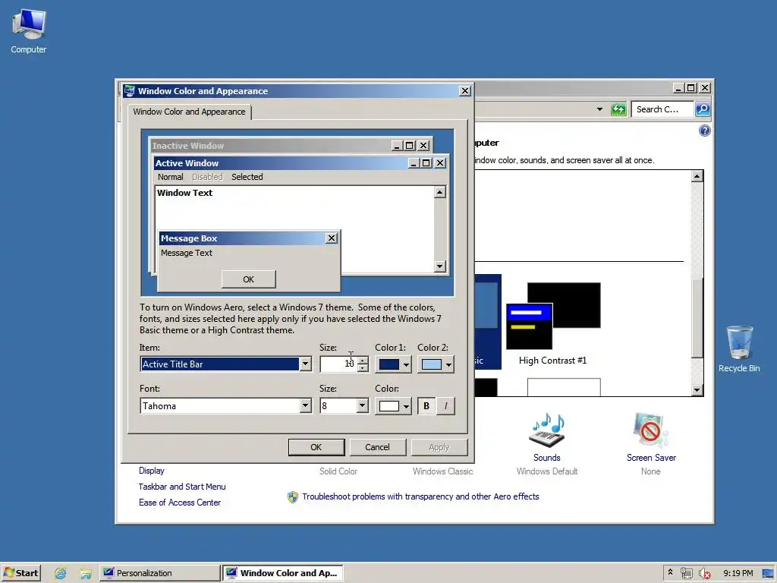Select the white theme thumbnail below High Contrast
777x583 pixels.
click(x=564, y=387)
